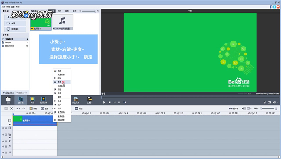Click the 裁剪 trim timeline tool
The image size is (281, 159).
point(33,108)
